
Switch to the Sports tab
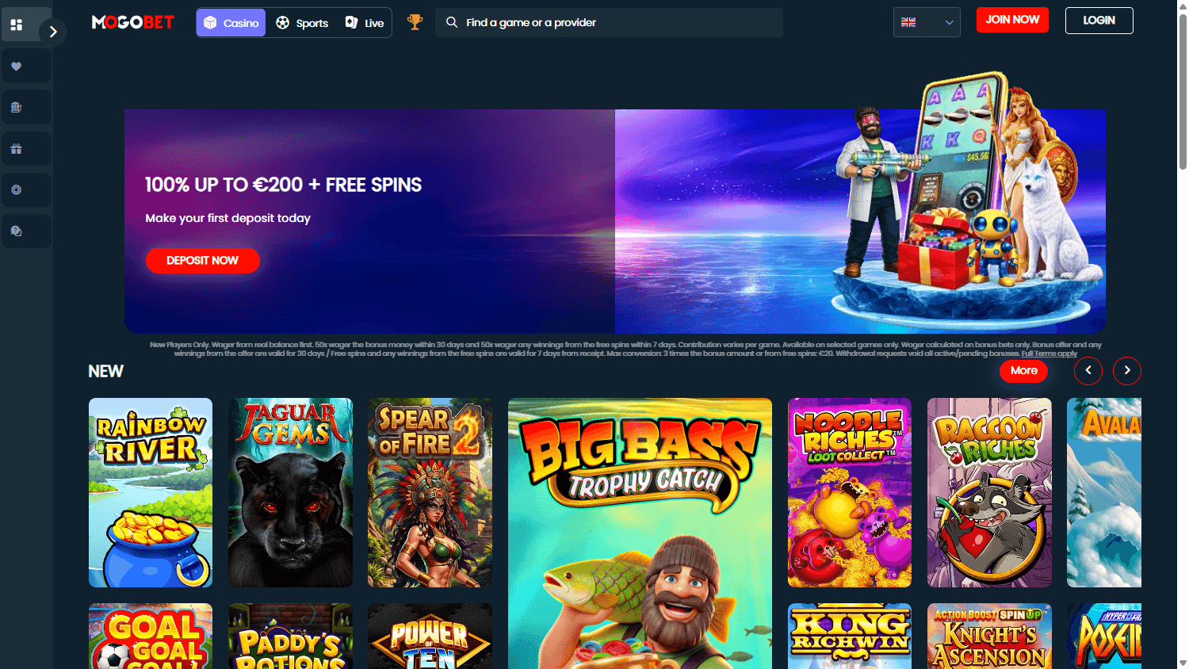click(301, 22)
